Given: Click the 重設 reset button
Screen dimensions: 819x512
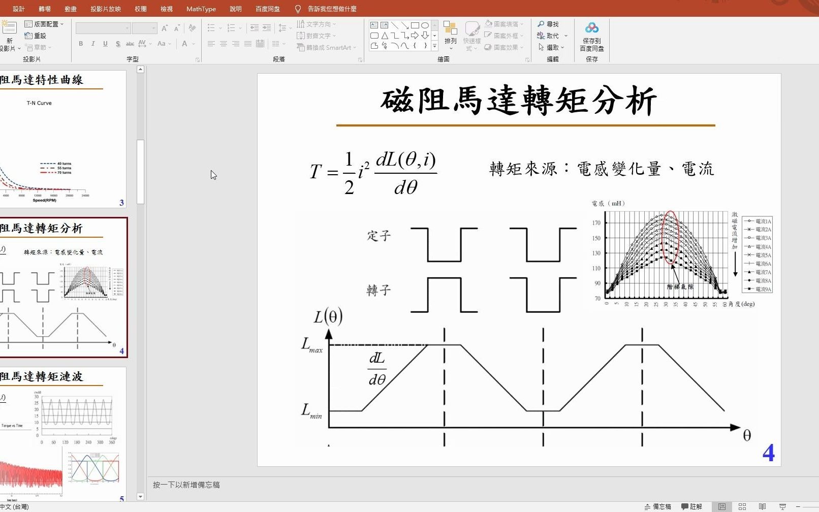Looking at the screenshot, I should [36, 36].
